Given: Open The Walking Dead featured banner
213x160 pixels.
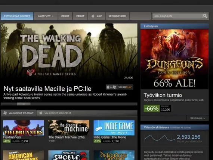Looking at the screenshot, I should 69,63.
